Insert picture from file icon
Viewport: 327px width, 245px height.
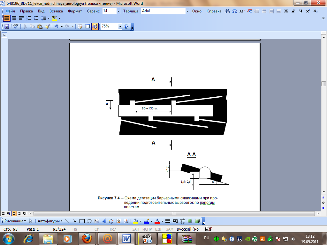tap(126, 221)
